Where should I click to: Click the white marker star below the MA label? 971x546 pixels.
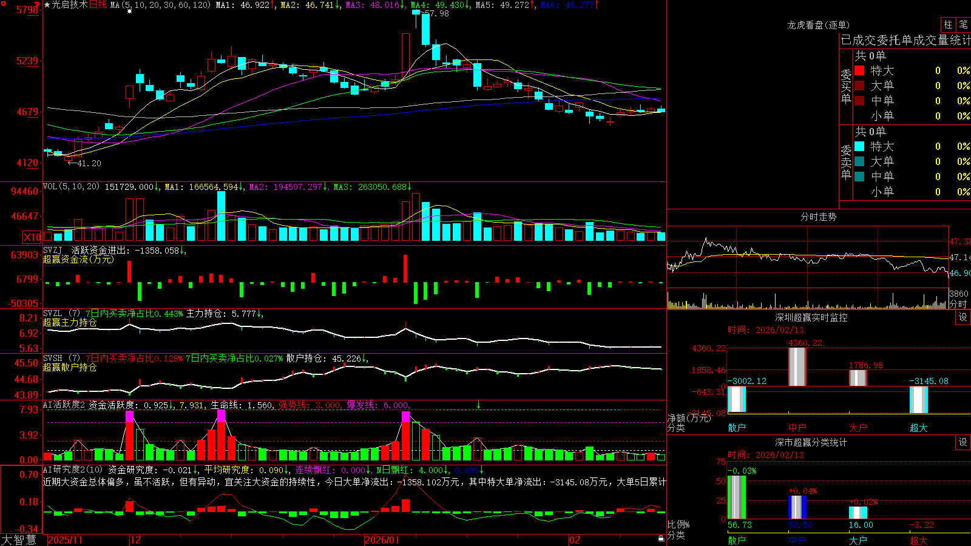click(129, 12)
